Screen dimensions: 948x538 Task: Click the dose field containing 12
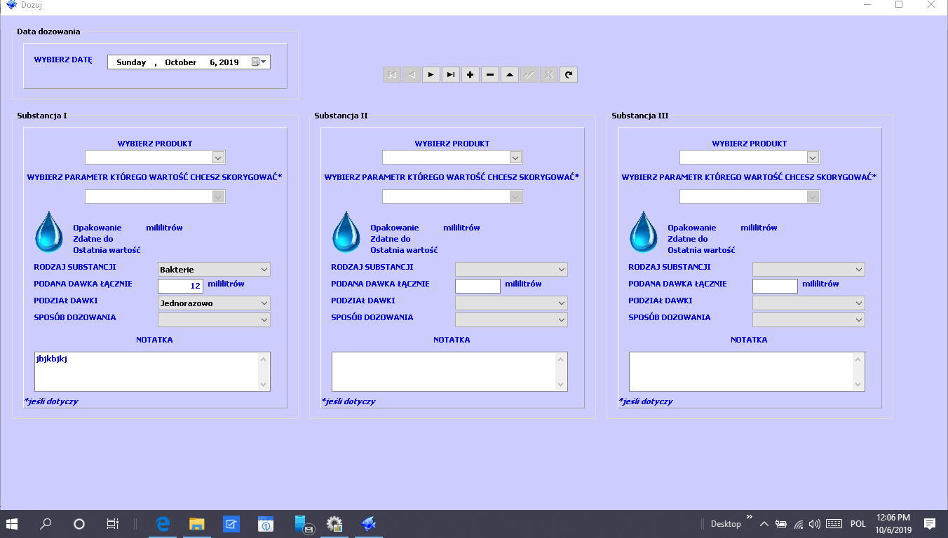point(180,286)
